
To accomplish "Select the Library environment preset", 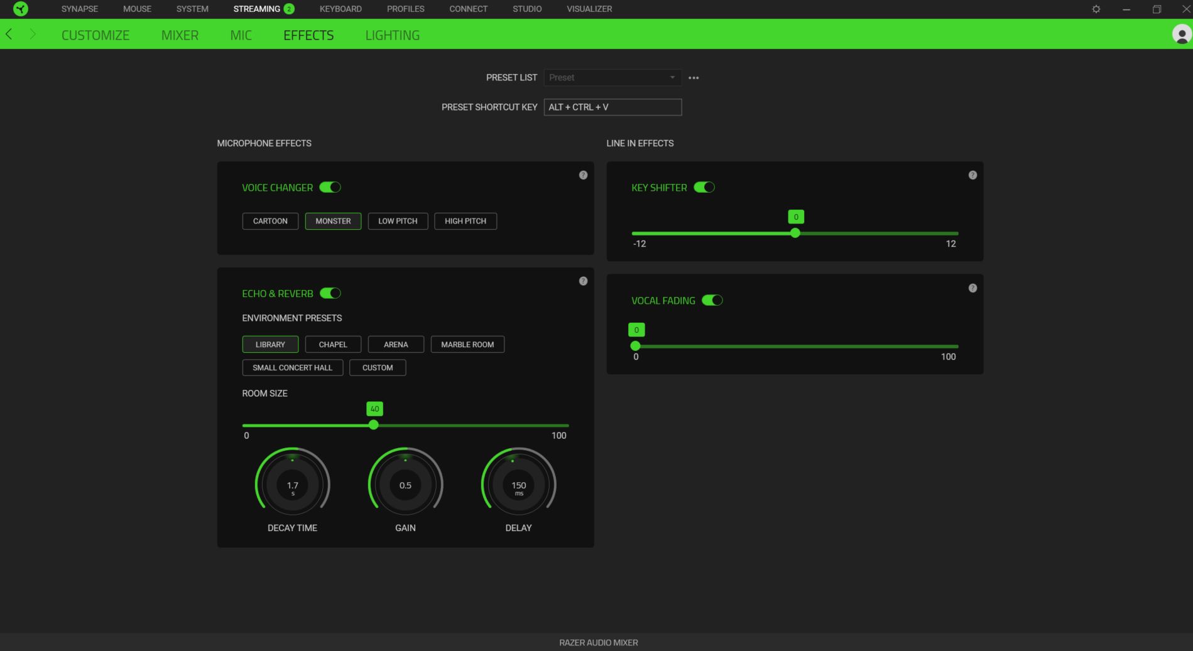I will pyautogui.click(x=270, y=345).
